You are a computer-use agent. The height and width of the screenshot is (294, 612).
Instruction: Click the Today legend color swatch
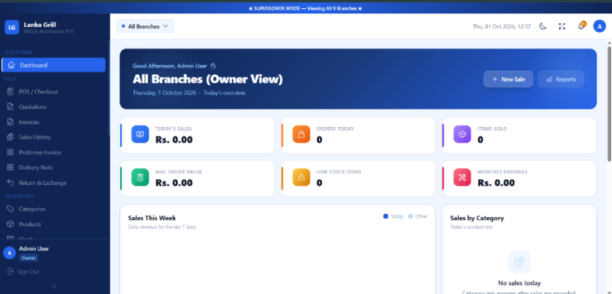coord(386,216)
